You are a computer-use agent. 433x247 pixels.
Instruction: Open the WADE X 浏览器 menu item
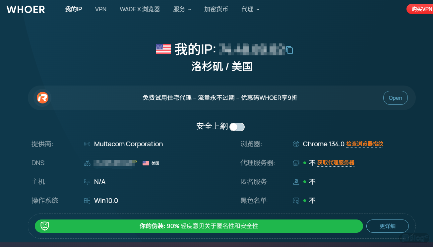[140, 9]
